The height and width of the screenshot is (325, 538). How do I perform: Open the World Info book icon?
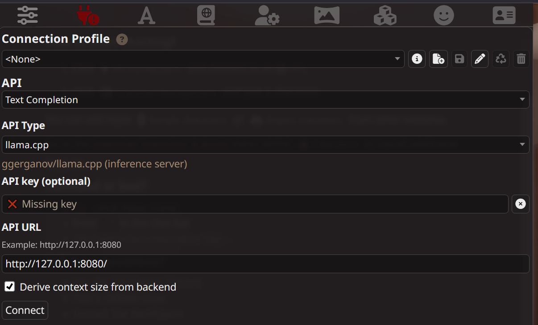[206, 15]
